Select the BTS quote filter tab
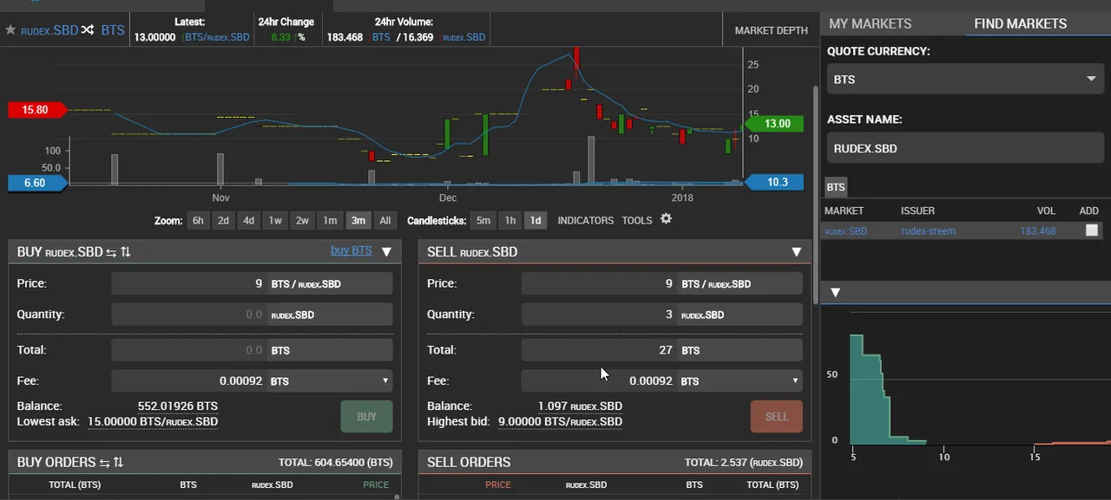Image resolution: width=1111 pixels, height=500 pixels. 836,187
